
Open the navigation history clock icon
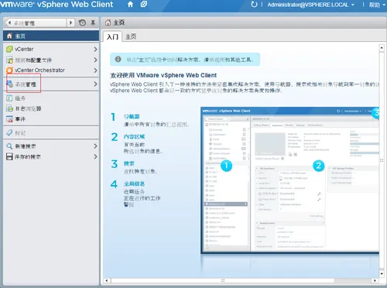82,22
